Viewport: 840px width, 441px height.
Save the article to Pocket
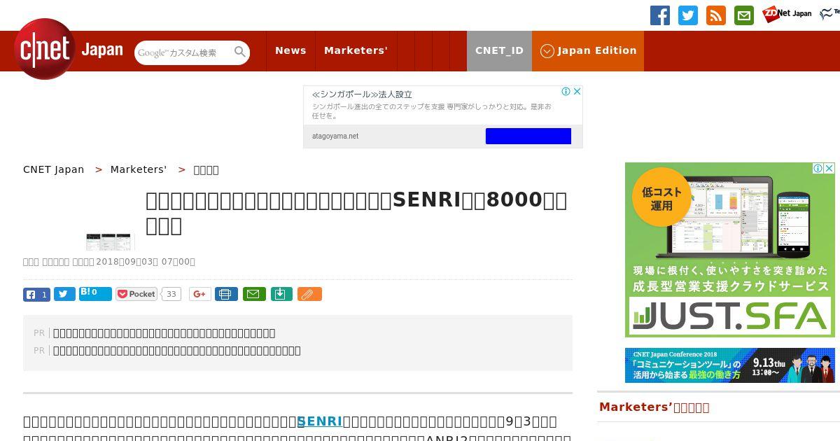[136, 294]
